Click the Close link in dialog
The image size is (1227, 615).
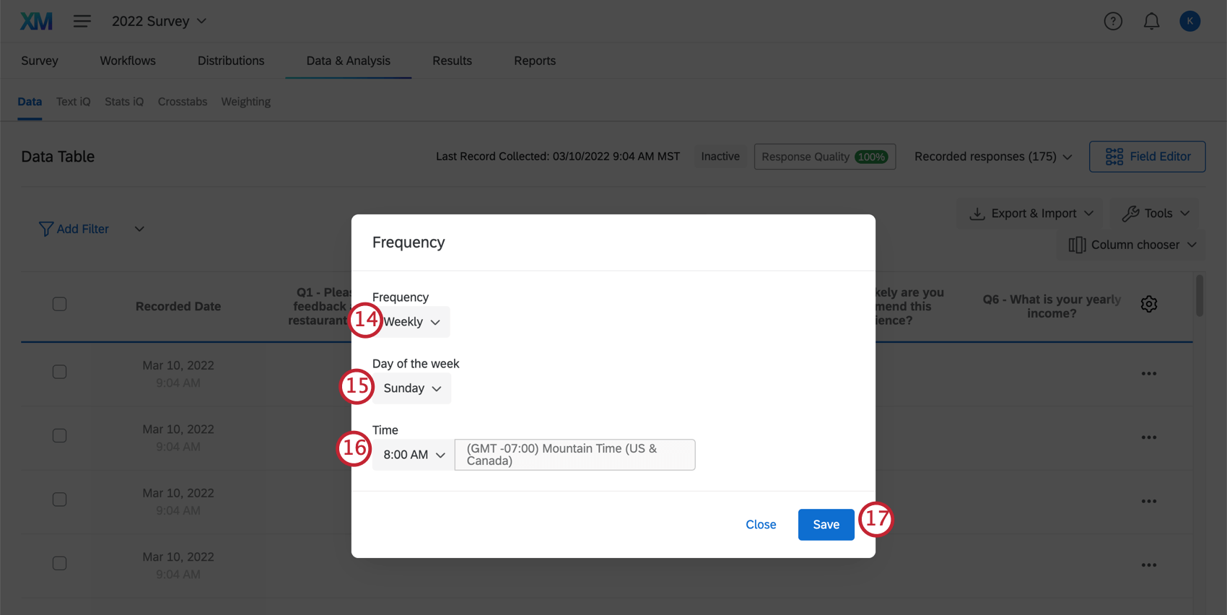[x=761, y=525]
